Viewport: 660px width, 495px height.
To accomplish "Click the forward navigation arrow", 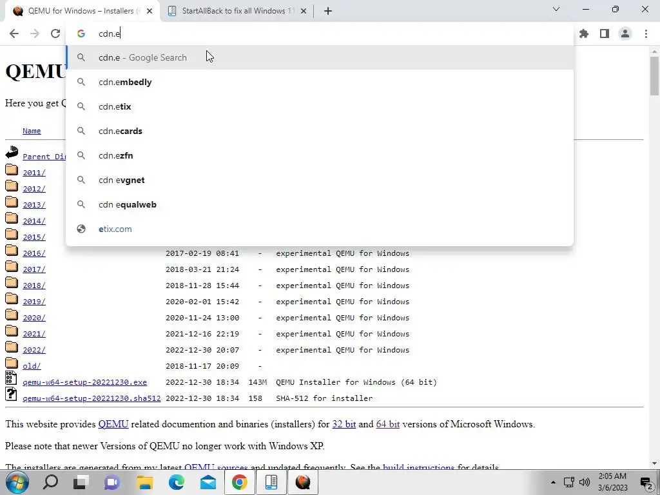I will [x=35, y=34].
